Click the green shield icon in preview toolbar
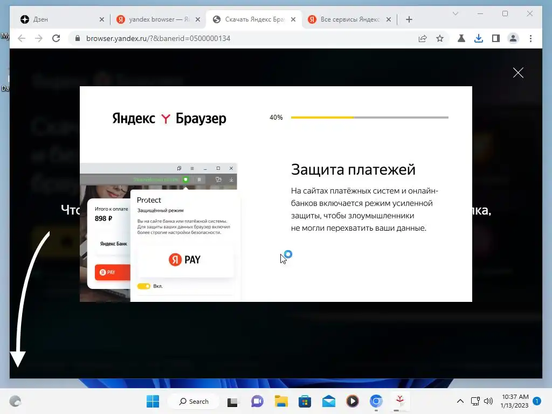 pyautogui.click(x=185, y=180)
